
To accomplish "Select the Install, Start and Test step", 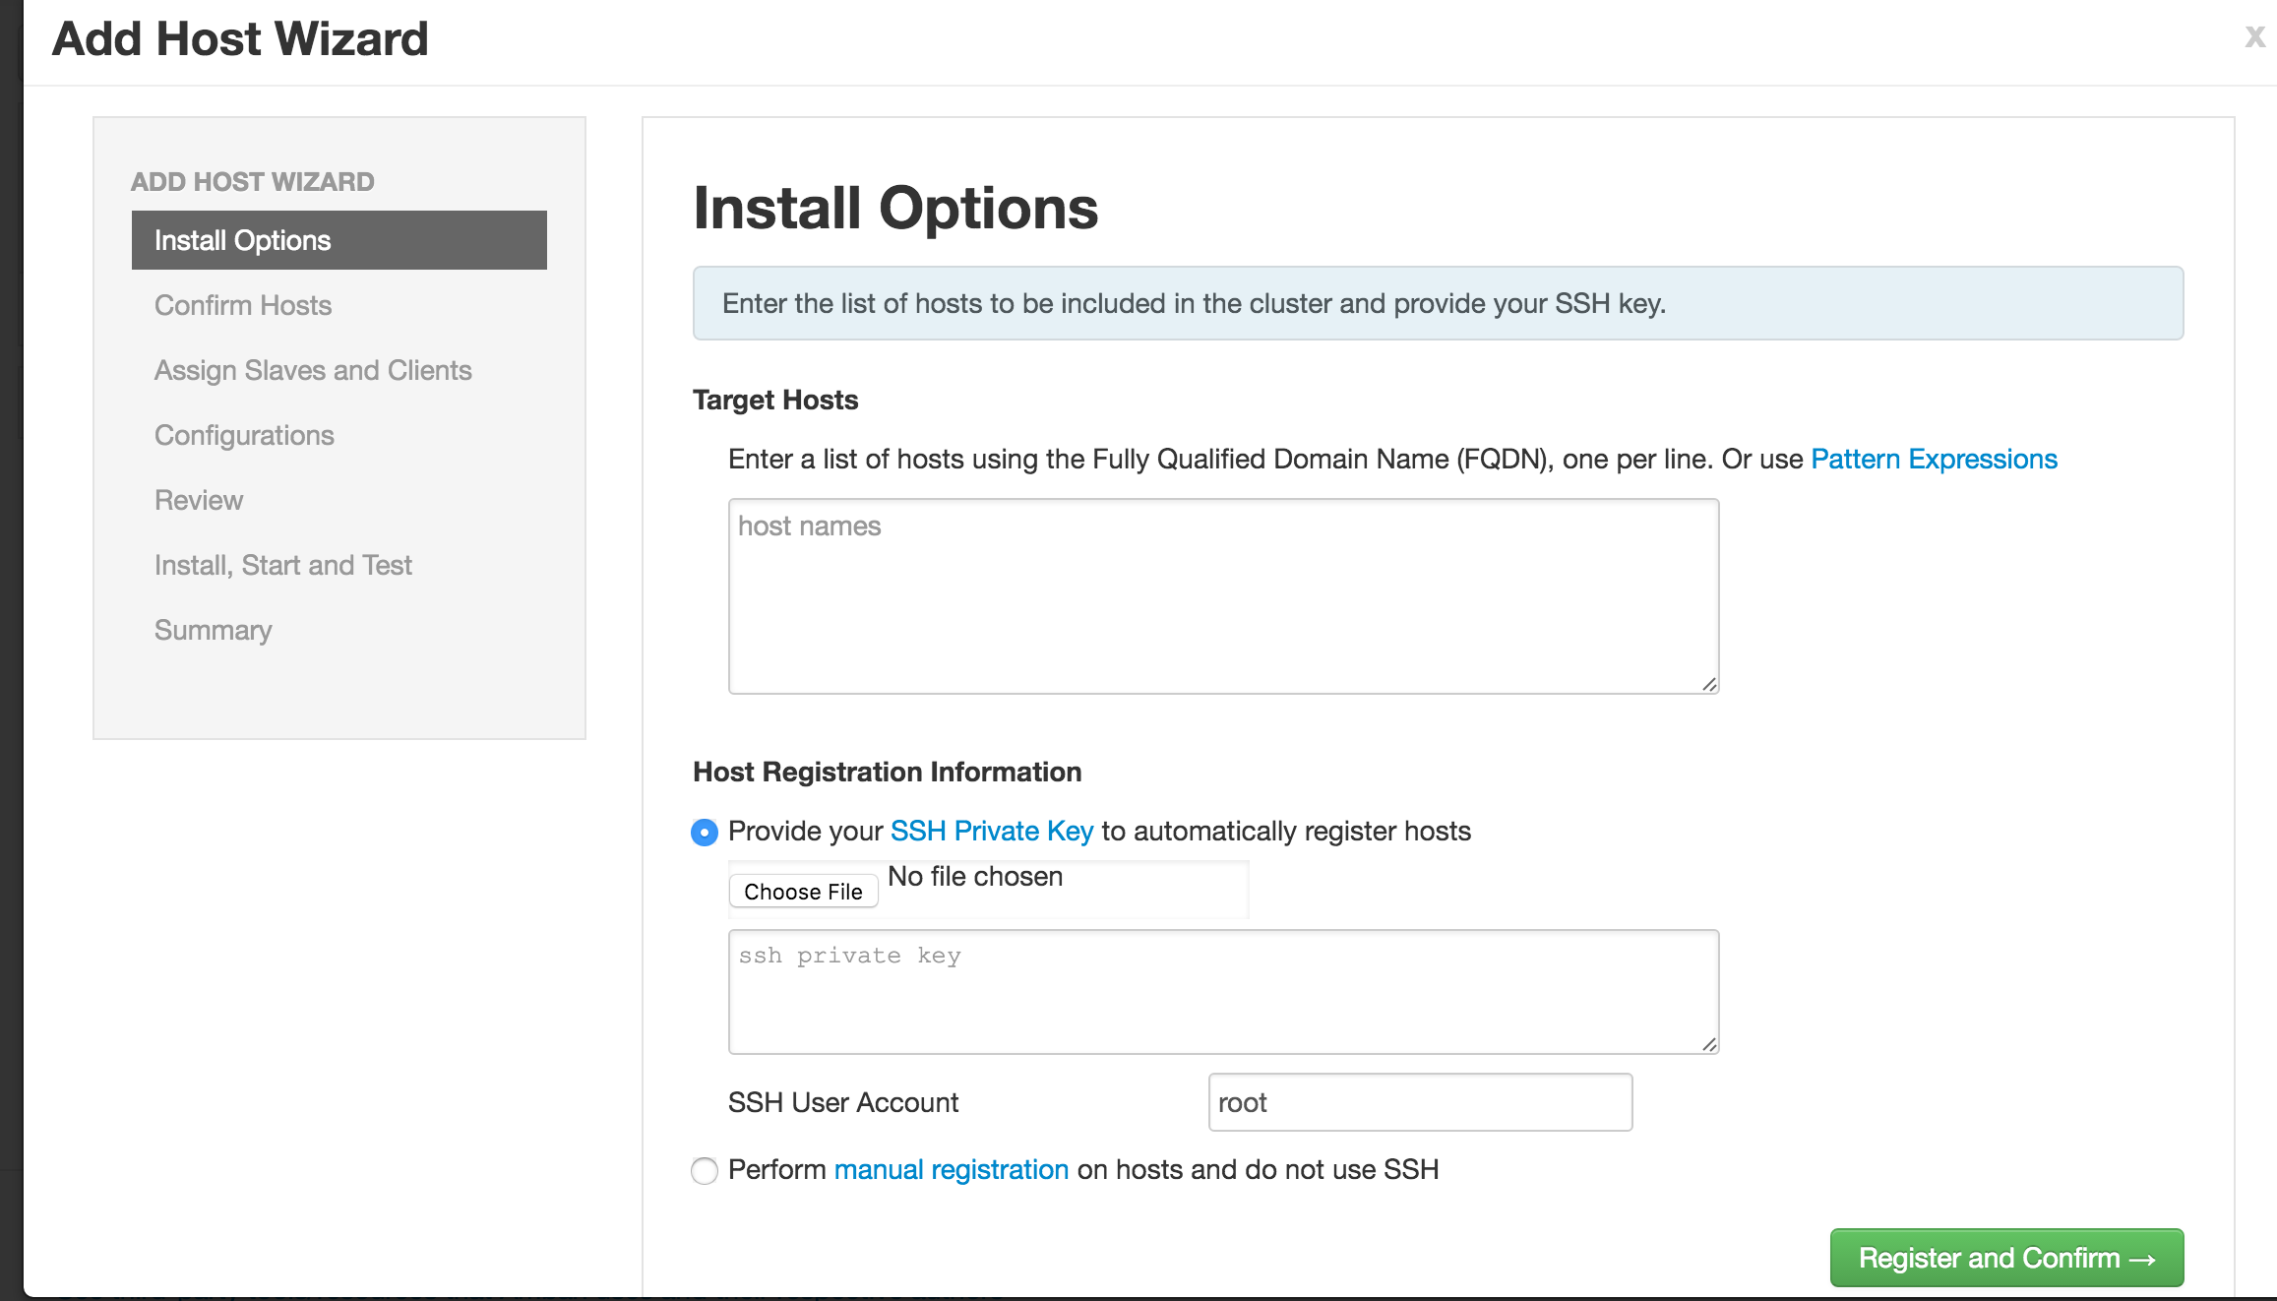I will [x=282, y=564].
